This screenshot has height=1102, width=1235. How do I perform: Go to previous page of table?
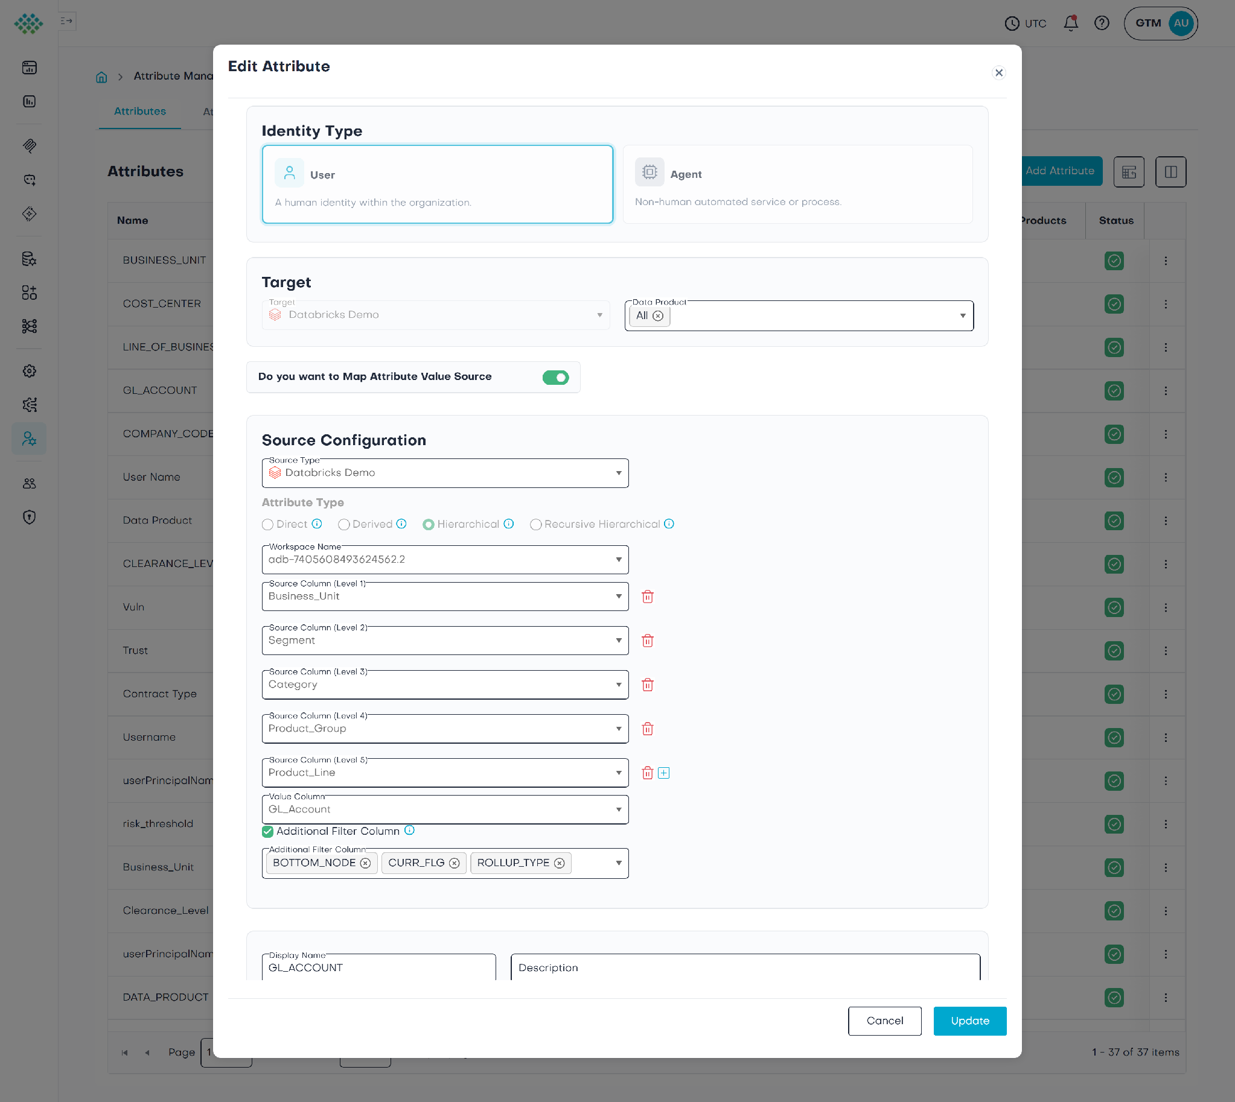click(147, 1053)
